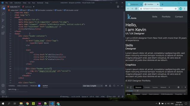
Task: Click the Live Server Port 5501 status
Action: coord(111,97)
